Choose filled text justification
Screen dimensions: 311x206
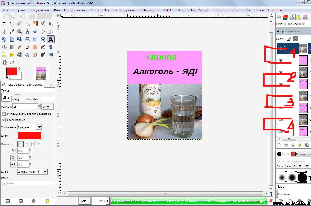coord(39,144)
